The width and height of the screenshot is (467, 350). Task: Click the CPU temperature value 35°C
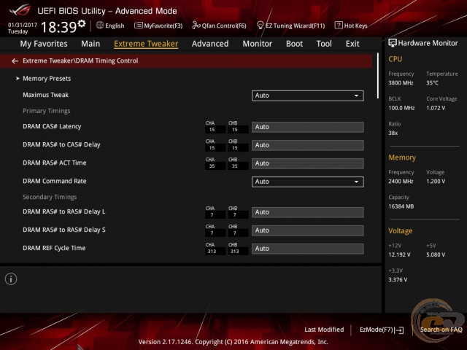pyautogui.click(x=432, y=83)
